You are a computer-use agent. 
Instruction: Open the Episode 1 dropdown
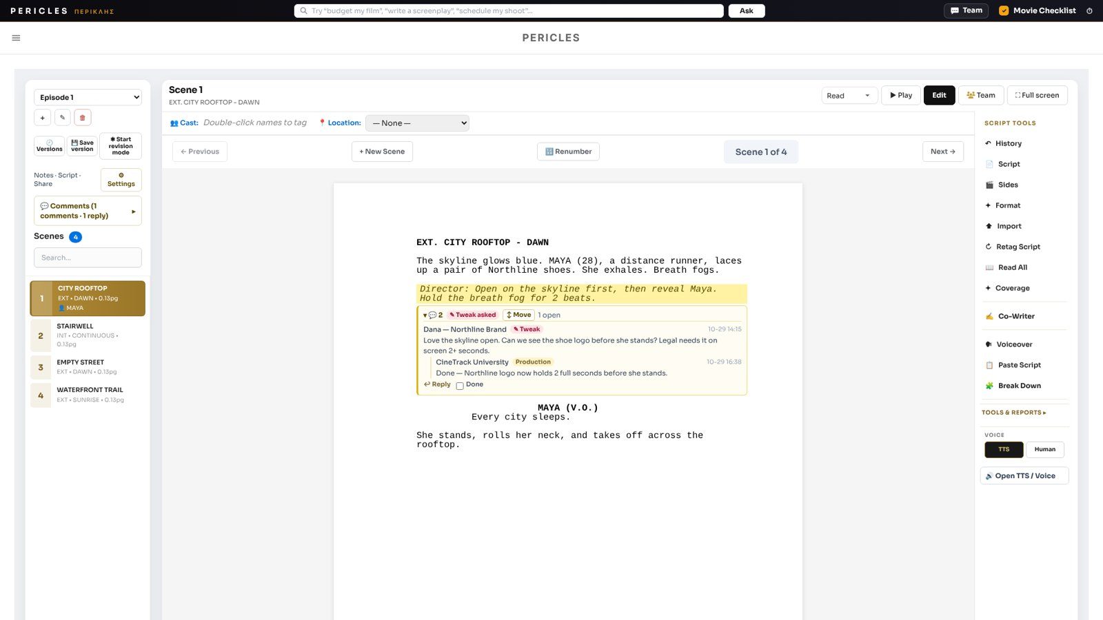88,97
